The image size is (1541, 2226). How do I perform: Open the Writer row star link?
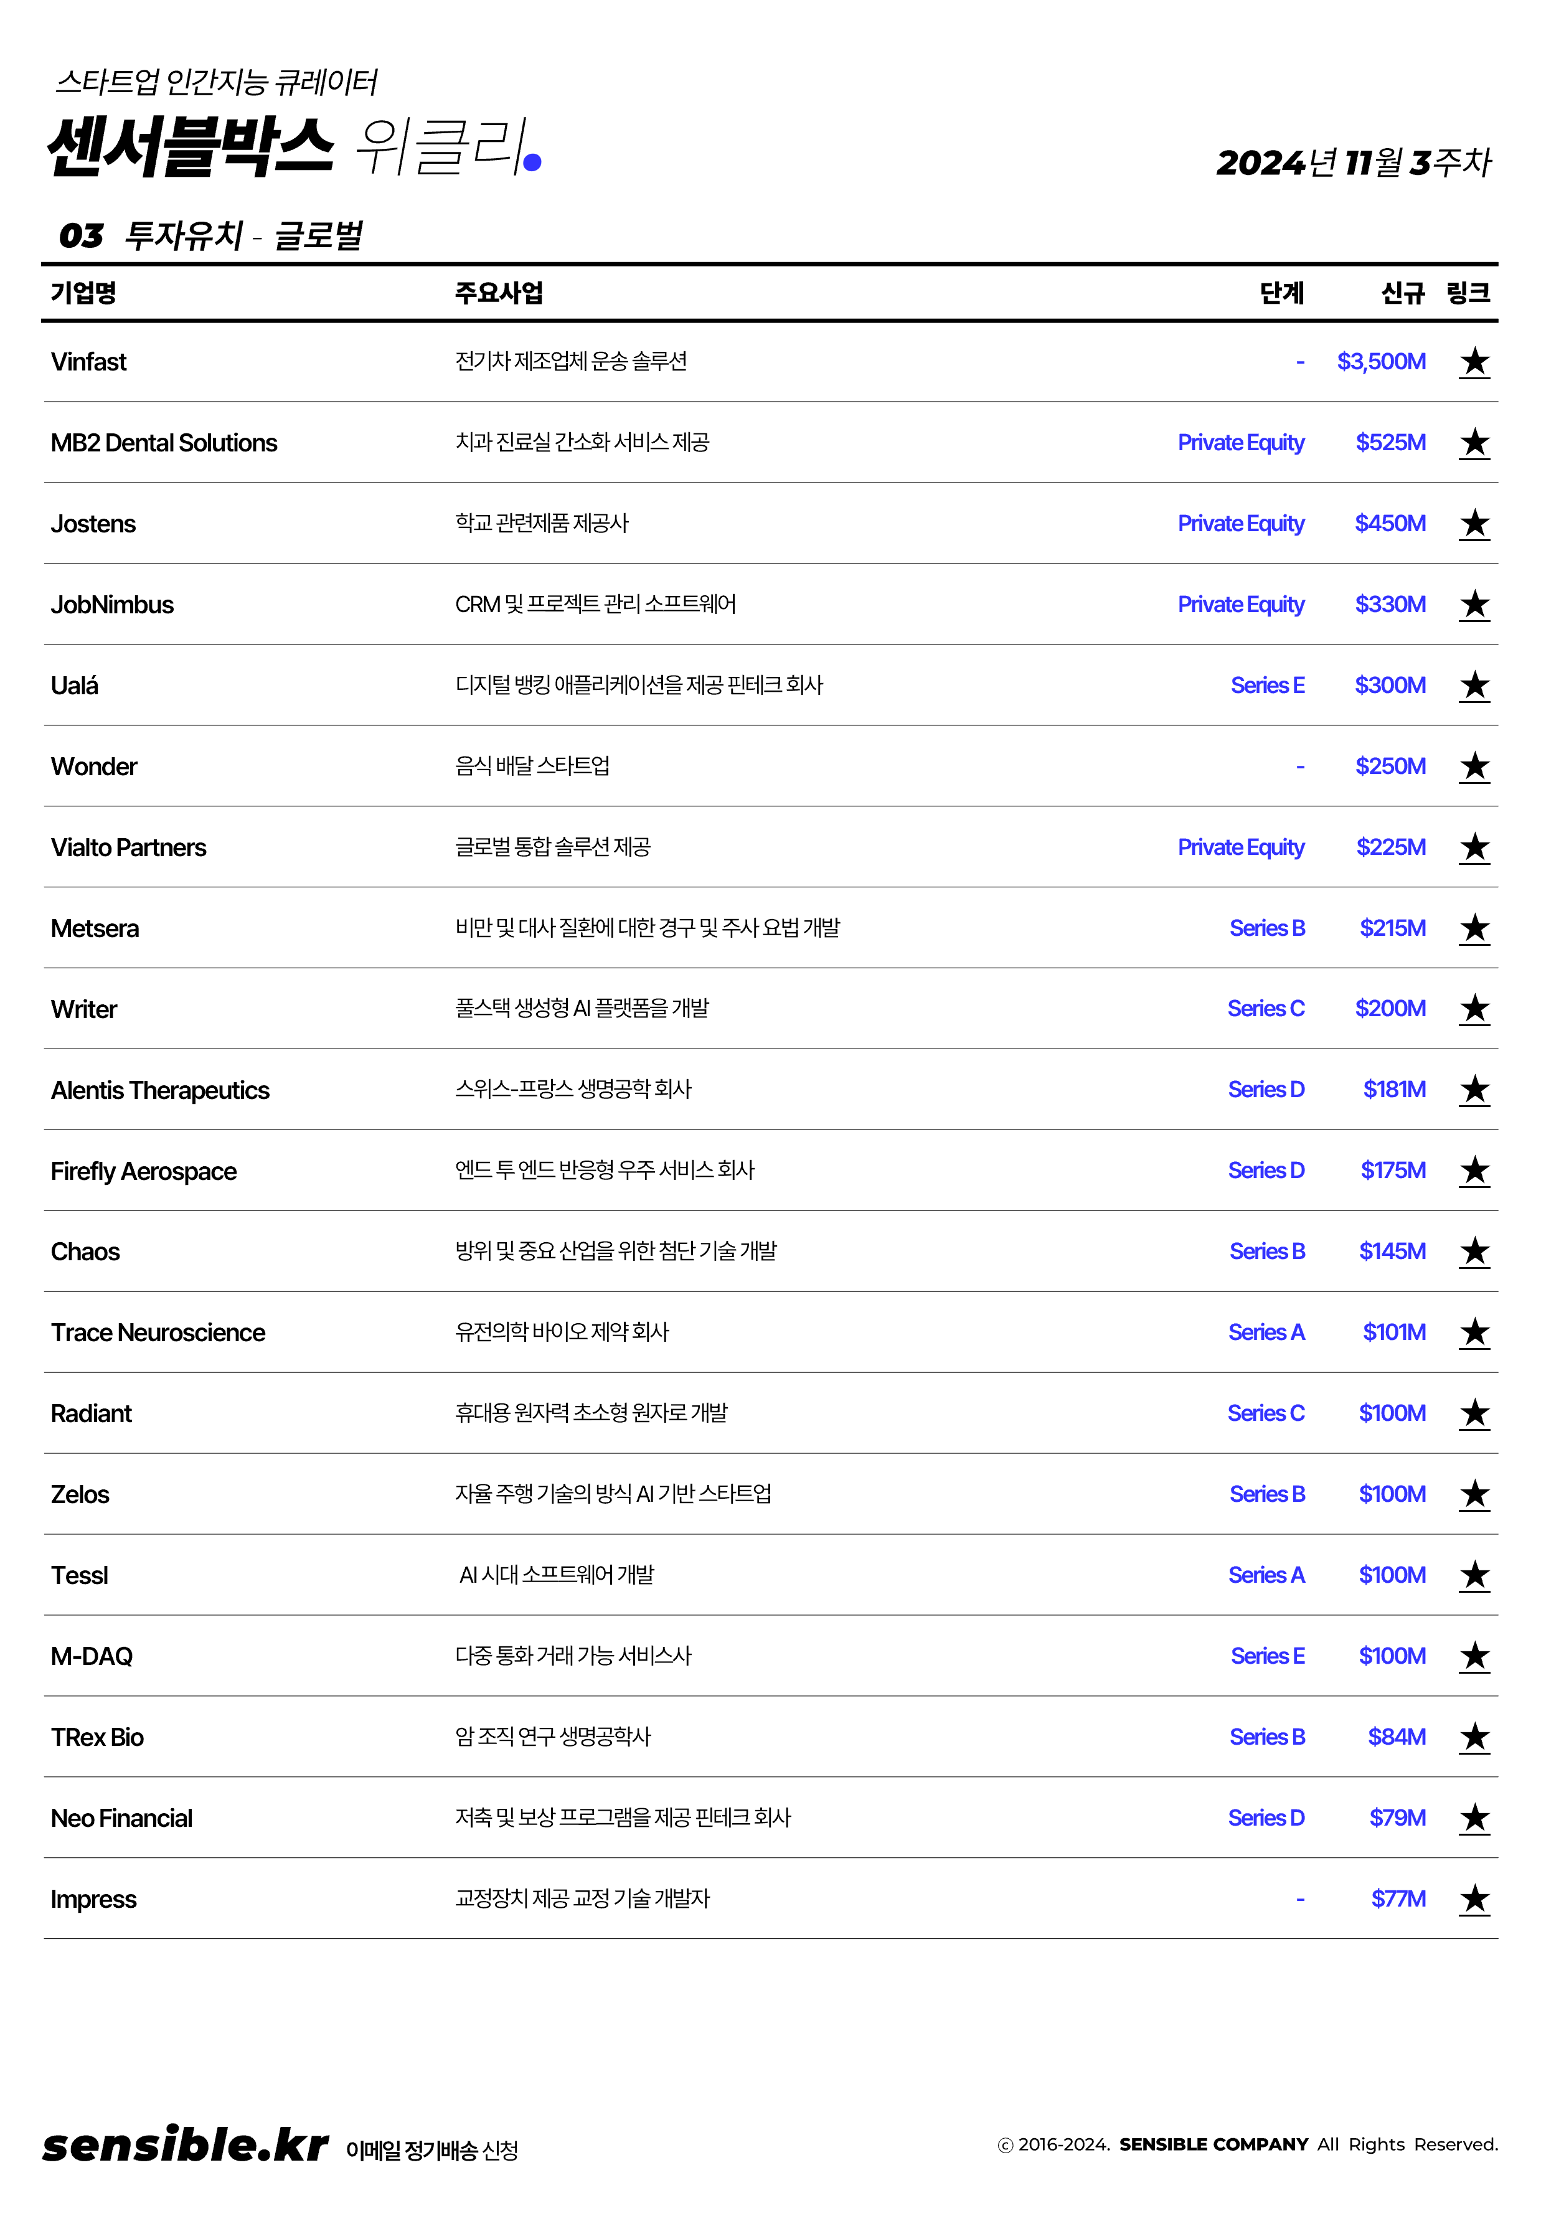click(x=1473, y=1010)
